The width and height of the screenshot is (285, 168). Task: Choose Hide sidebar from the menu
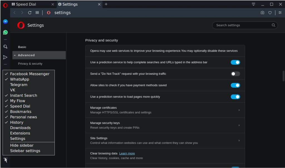tap(29, 145)
